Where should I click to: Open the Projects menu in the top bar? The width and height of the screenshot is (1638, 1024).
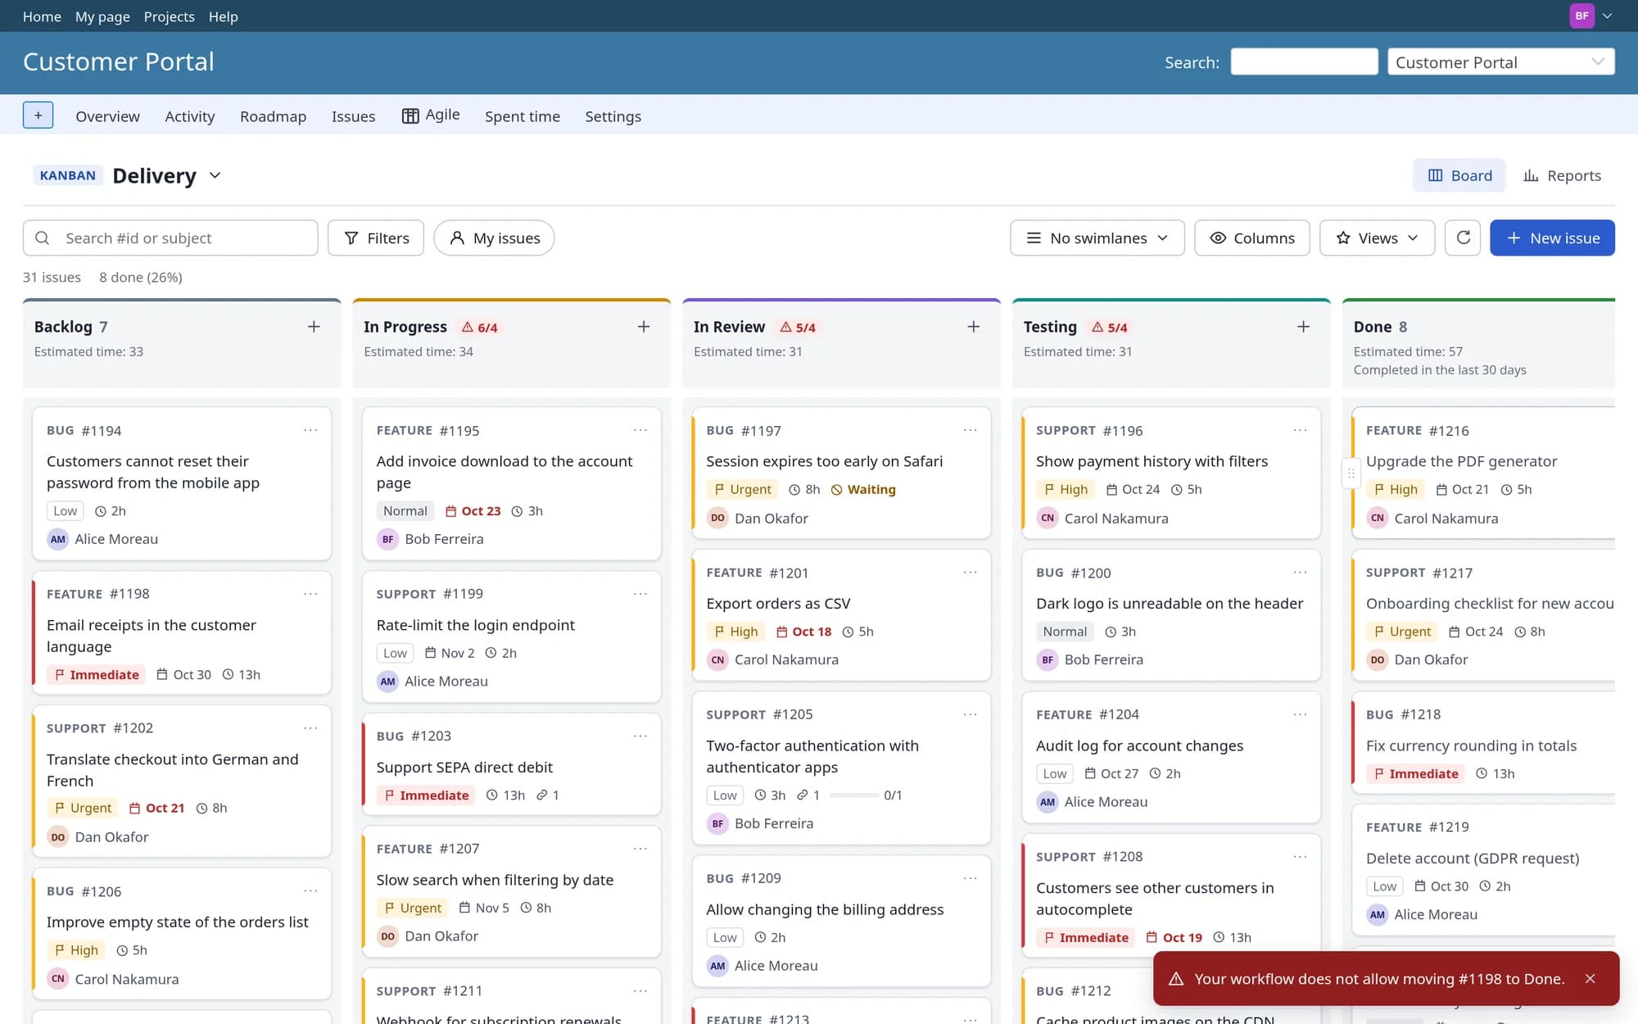pos(169,16)
